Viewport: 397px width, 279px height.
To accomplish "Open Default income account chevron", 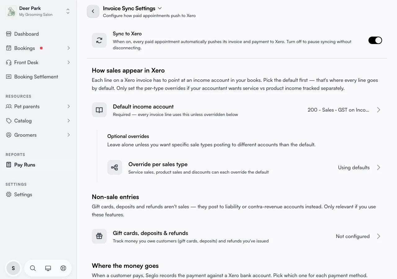I will pos(378,110).
